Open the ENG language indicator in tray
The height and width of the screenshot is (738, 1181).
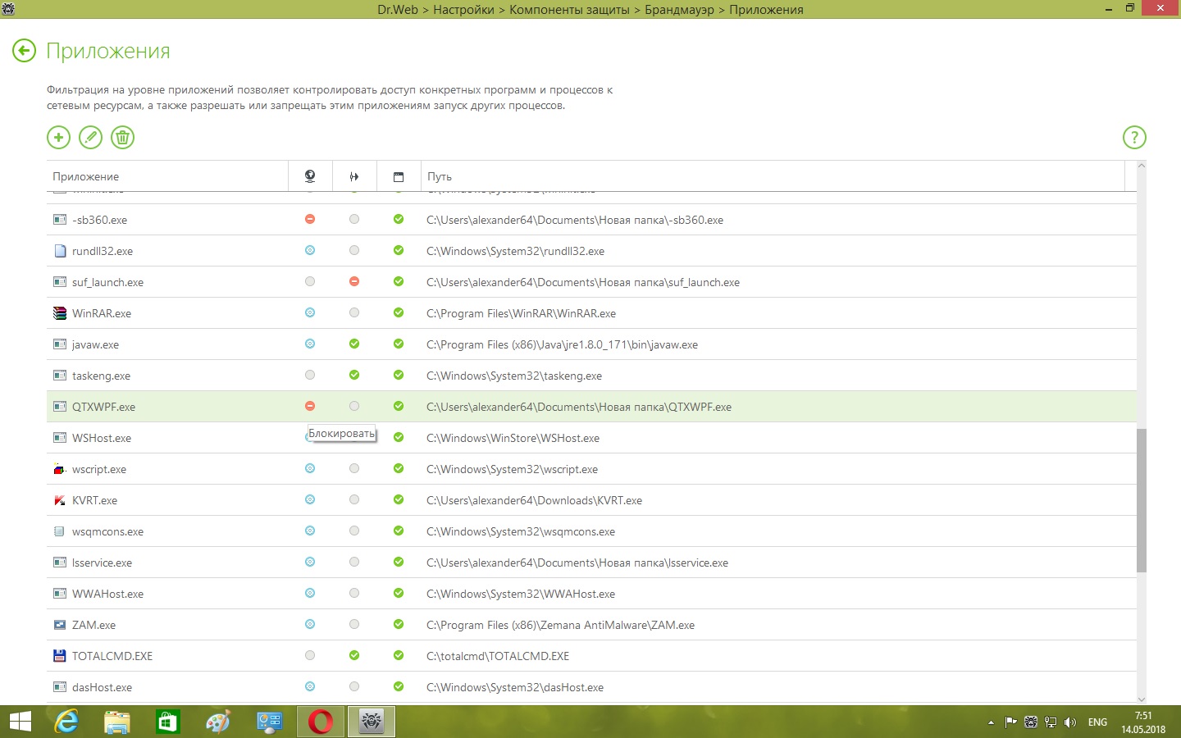click(1097, 722)
